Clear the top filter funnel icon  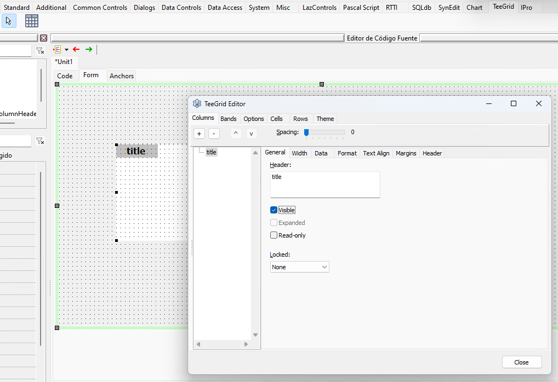(x=40, y=51)
